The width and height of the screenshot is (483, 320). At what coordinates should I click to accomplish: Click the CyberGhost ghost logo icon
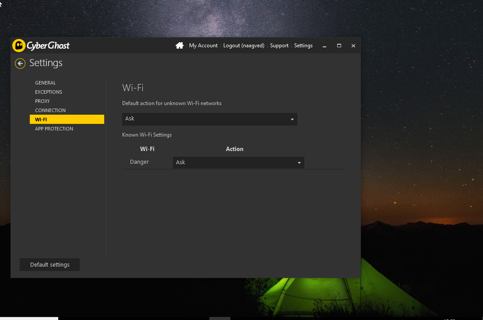tap(19, 46)
